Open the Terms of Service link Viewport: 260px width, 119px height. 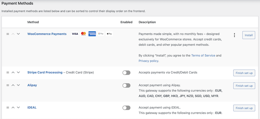(x=203, y=55)
